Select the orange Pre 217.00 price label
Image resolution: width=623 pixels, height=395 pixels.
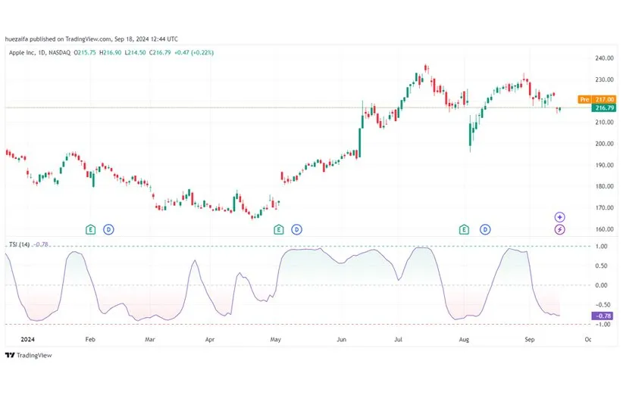pos(597,99)
